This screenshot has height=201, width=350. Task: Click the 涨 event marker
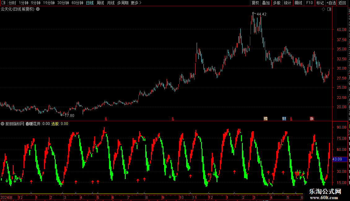click(312, 118)
